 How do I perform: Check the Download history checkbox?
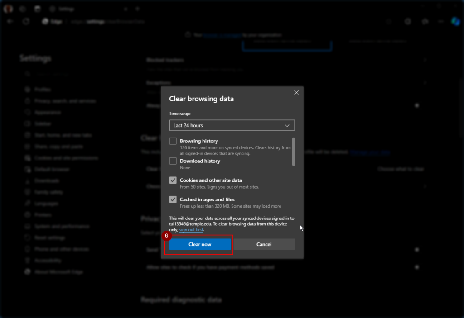173,161
